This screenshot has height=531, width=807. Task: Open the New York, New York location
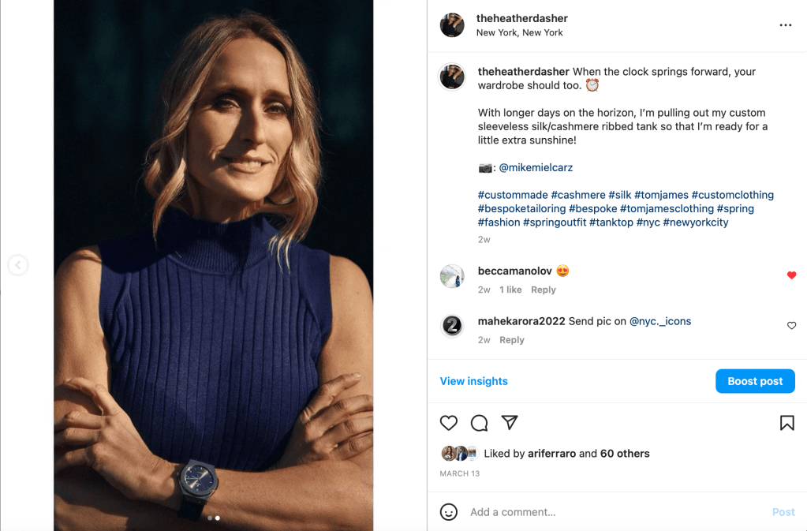[519, 33]
